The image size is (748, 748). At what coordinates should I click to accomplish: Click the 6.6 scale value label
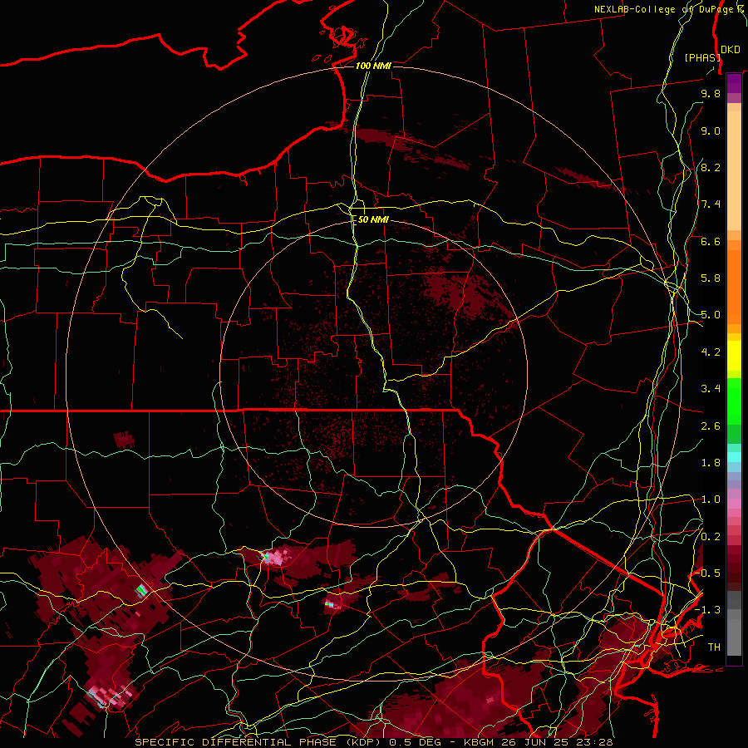pos(711,241)
